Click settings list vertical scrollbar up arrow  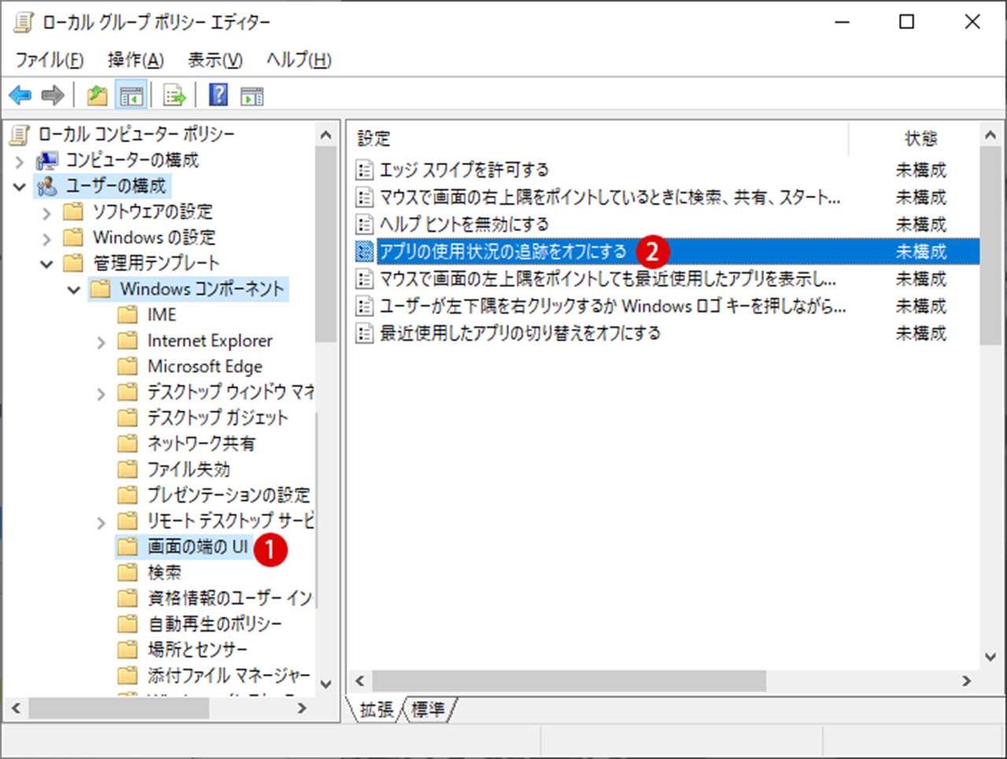[990, 134]
